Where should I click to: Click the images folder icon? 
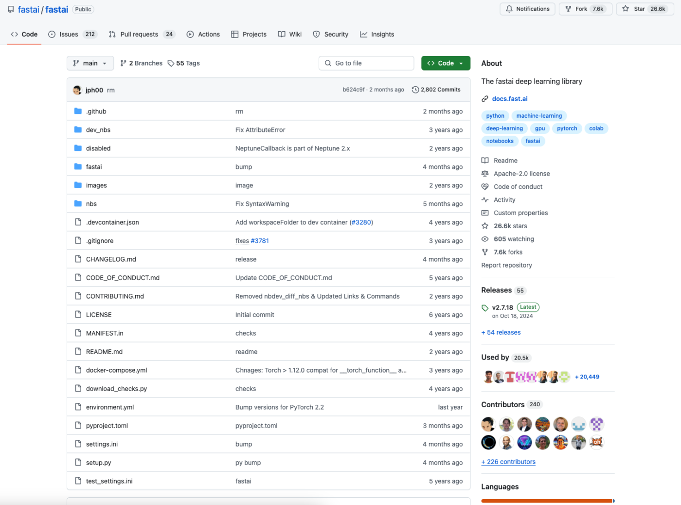click(x=78, y=185)
